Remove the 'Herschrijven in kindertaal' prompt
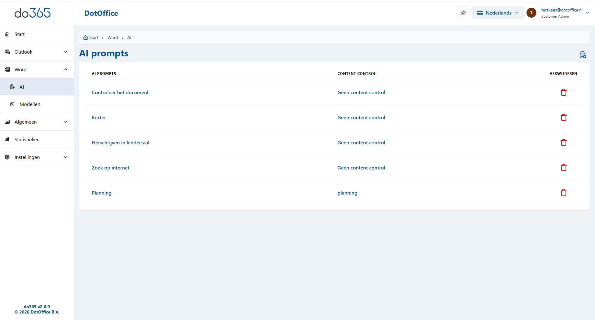Image resolution: width=595 pixels, height=320 pixels. tap(563, 142)
